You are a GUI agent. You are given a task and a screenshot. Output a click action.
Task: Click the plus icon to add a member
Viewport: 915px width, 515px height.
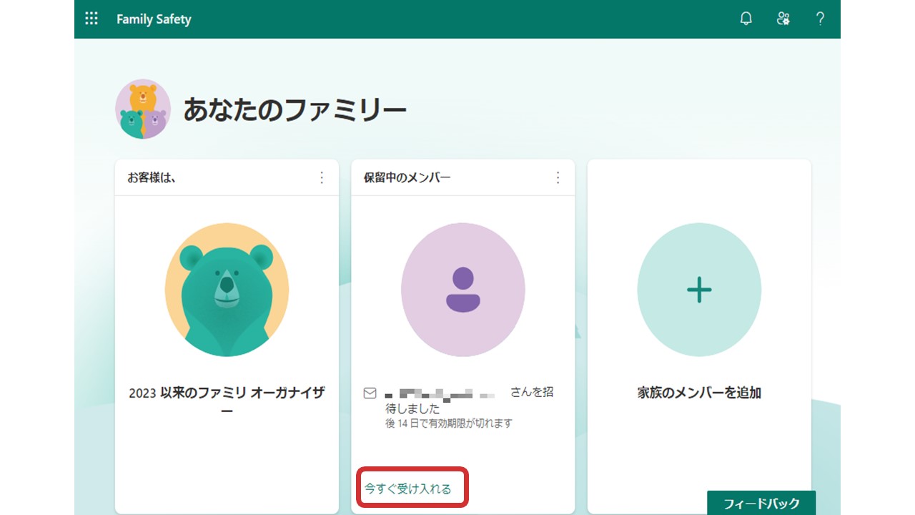pos(699,289)
